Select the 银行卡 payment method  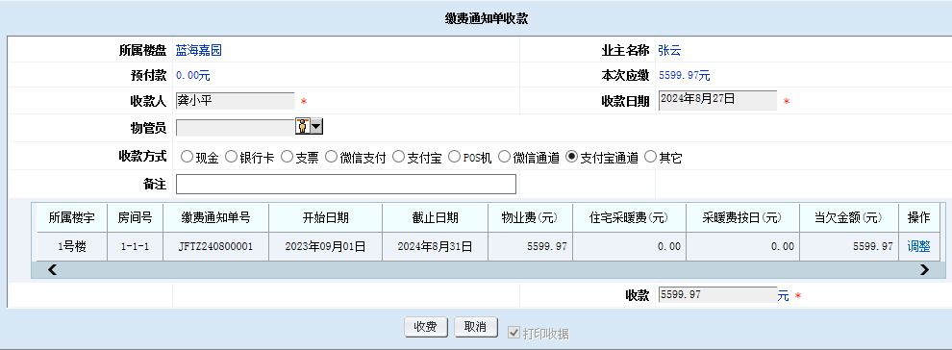[x=231, y=157]
